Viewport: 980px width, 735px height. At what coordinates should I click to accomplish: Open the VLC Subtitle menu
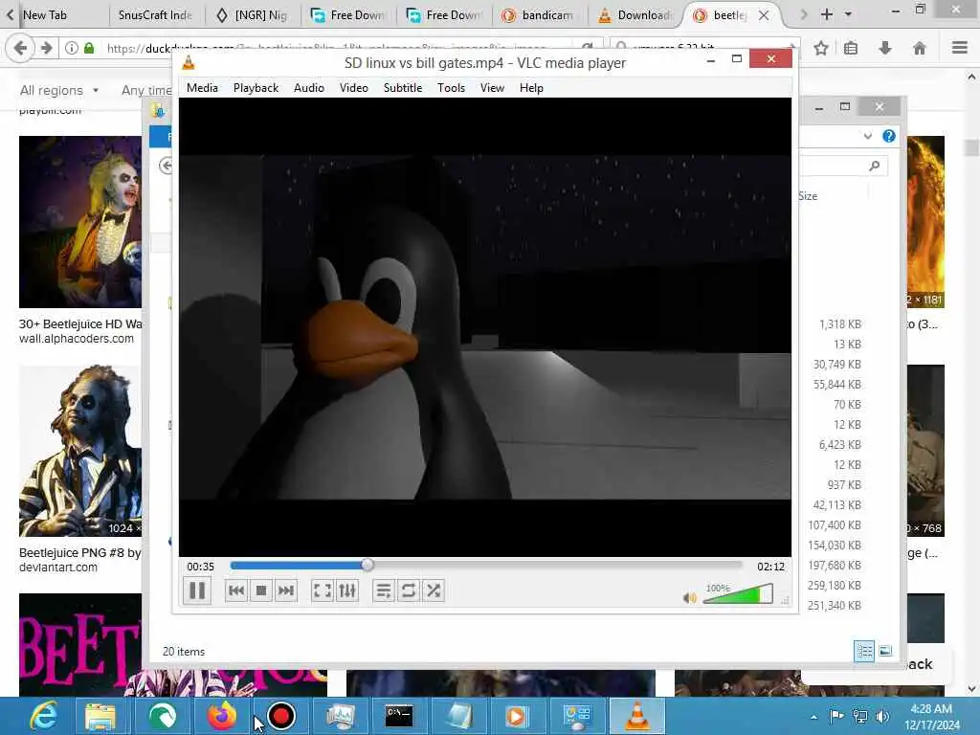click(403, 88)
